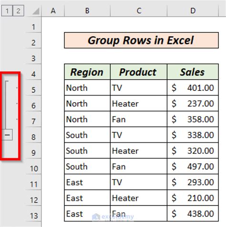Select the $ 438.00 sales cell
226x227 pixels.
(x=193, y=214)
